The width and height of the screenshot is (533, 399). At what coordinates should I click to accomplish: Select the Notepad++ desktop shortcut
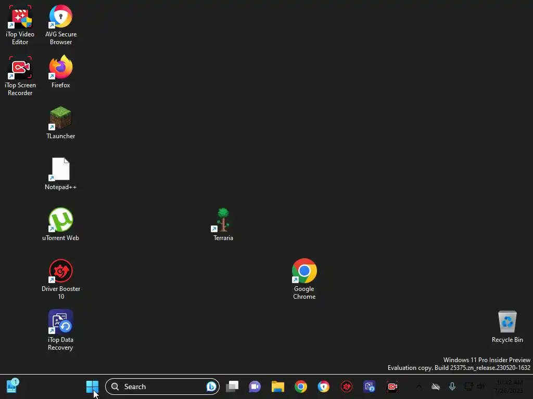60,174
